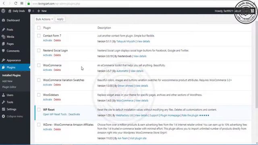Screen dimensions: 258x145
Task: Click Plugins plug icon in sidebar
Action: [4, 67]
